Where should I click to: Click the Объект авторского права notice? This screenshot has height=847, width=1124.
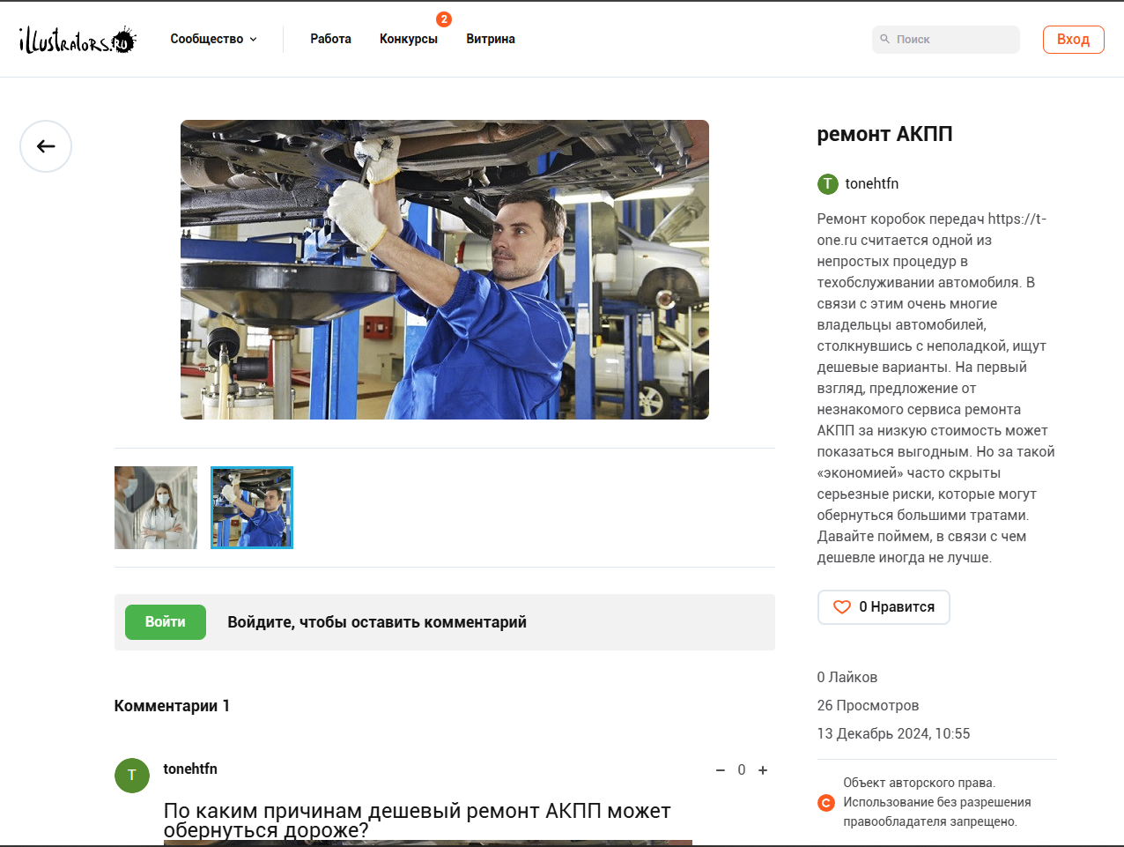point(937,802)
